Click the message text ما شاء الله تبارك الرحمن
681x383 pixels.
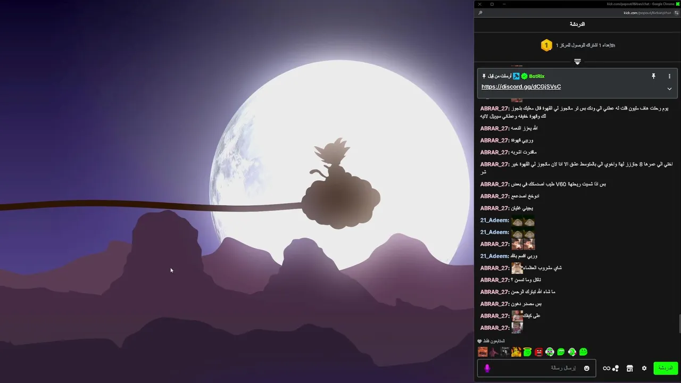[x=533, y=292]
